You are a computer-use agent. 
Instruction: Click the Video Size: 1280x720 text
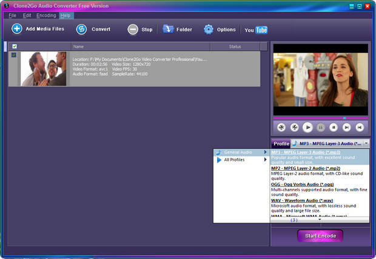(x=131, y=64)
